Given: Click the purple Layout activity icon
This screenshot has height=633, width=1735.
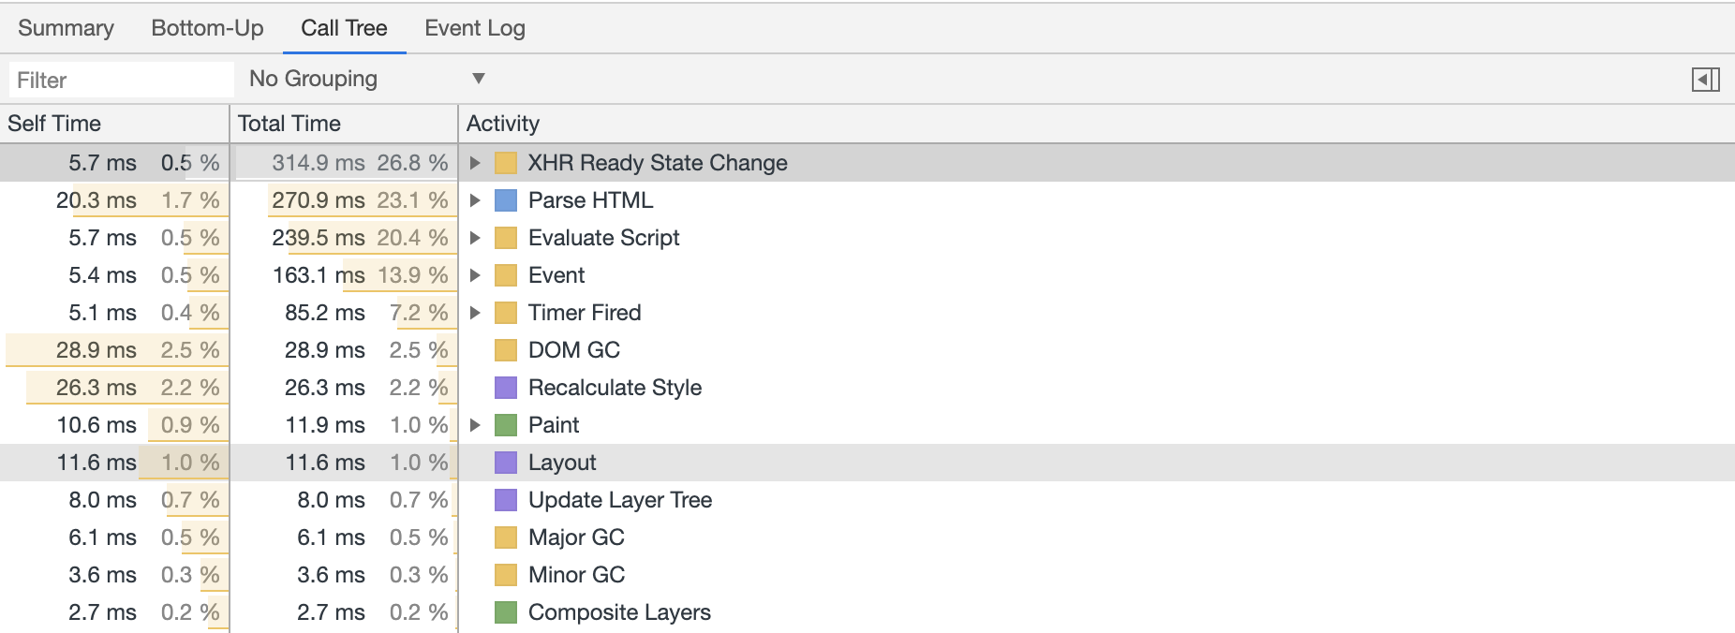Looking at the screenshot, I should 506,463.
